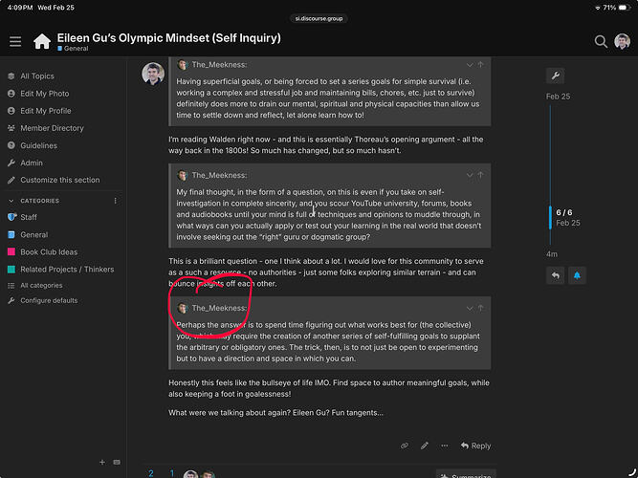Viewport: 638px width, 478px height.
Task: Open the search magnifier icon
Action: tap(601, 41)
